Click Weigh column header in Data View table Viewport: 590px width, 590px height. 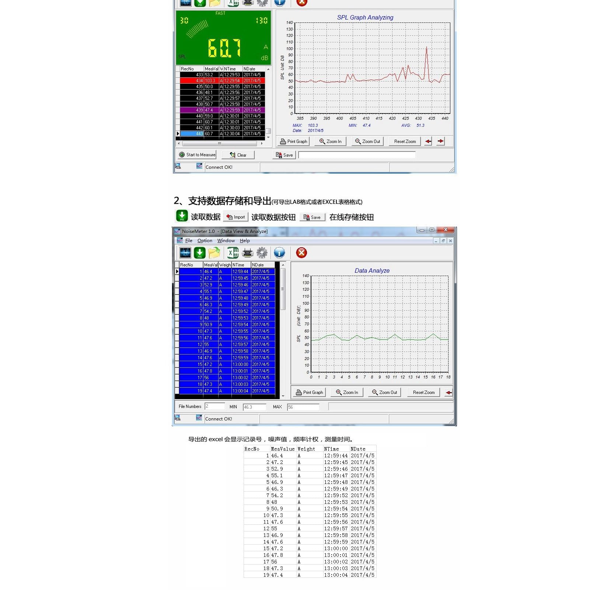(x=225, y=265)
